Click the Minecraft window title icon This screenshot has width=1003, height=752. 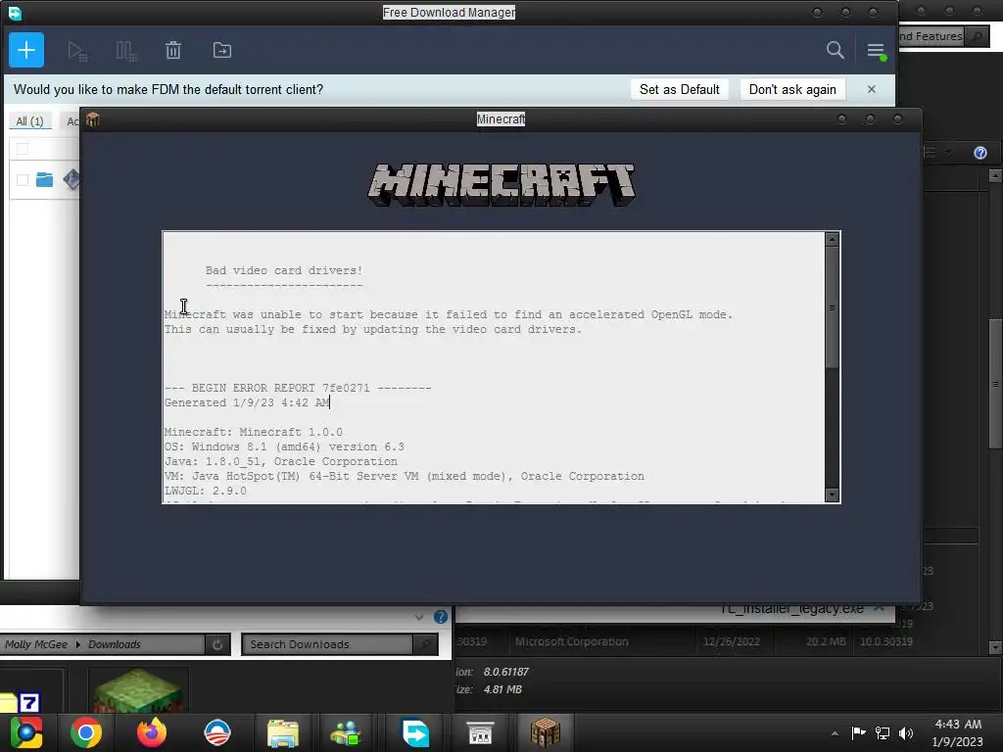point(93,119)
